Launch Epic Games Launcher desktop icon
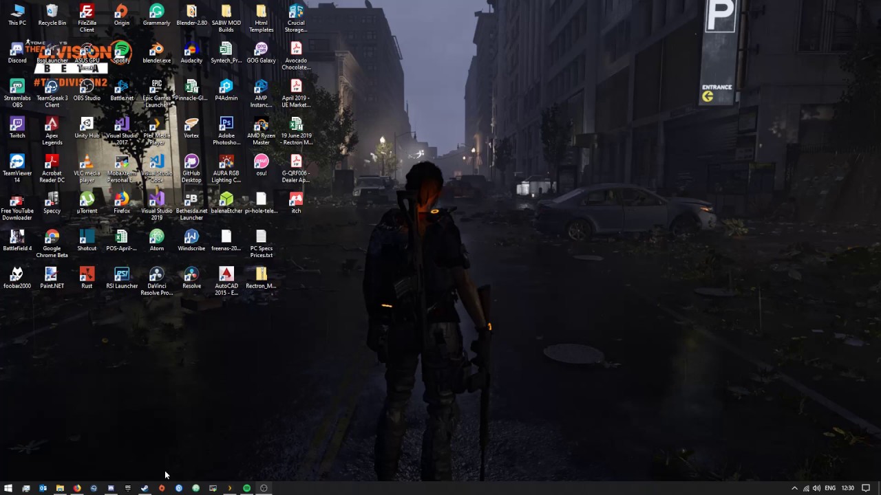 (x=156, y=93)
